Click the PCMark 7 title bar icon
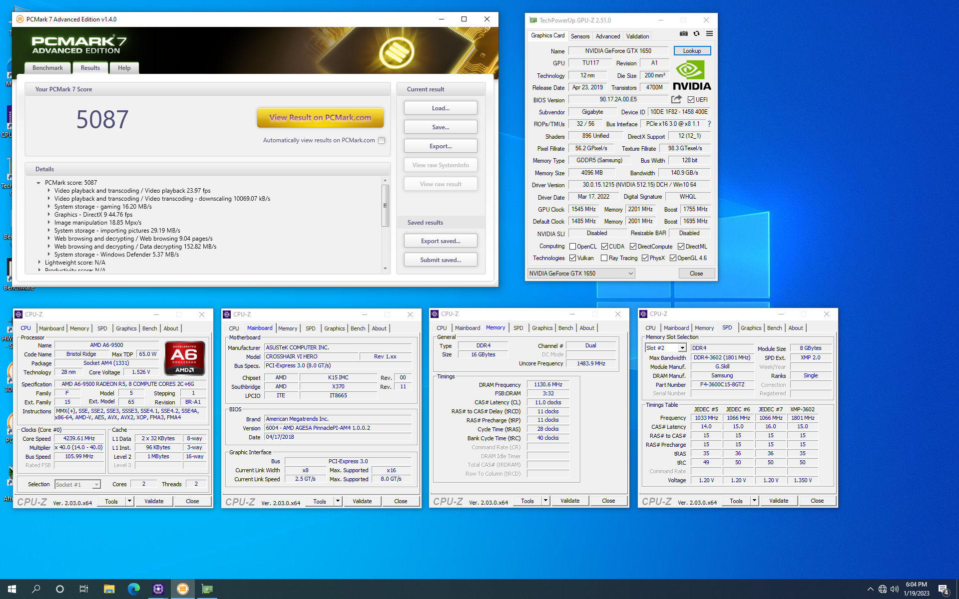 20,19
